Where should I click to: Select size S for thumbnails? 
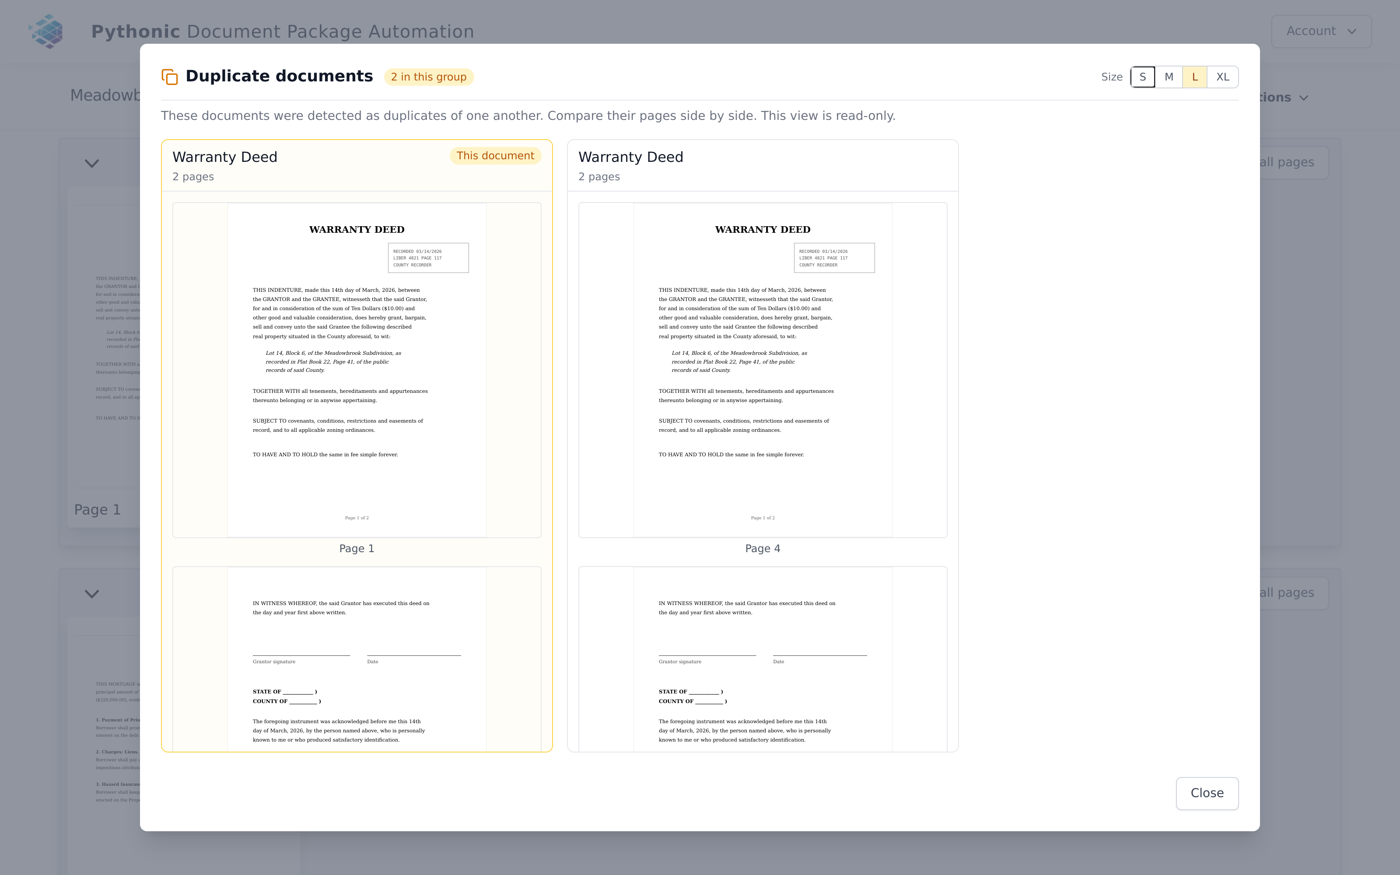point(1143,77)
